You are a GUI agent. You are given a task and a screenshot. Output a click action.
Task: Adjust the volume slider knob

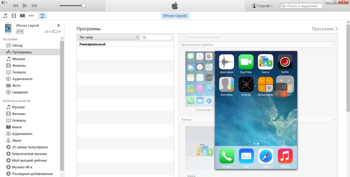83,6
